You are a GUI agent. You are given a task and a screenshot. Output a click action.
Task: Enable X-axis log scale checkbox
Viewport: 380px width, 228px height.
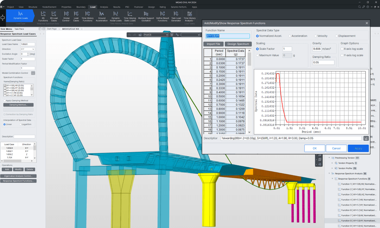[342, 49]
